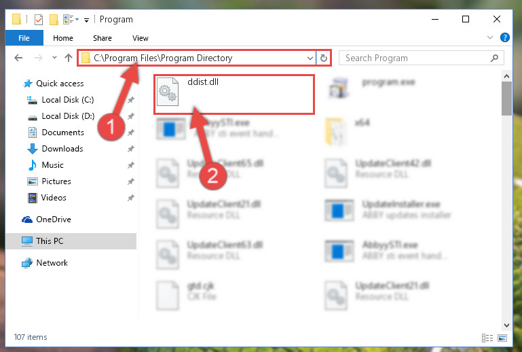522x352 pixels.
Task: Refresh the current folder view
Action: coord(323,58)
